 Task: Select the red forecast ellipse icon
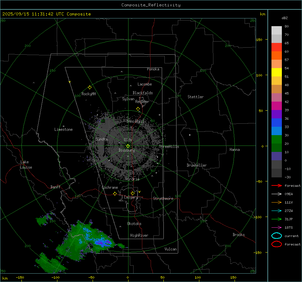276,244
